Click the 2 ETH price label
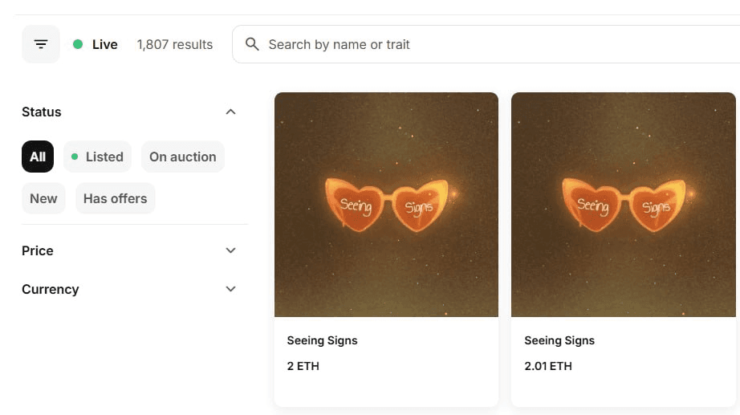Viewport: 740px width, 415px height. point(303,366)
